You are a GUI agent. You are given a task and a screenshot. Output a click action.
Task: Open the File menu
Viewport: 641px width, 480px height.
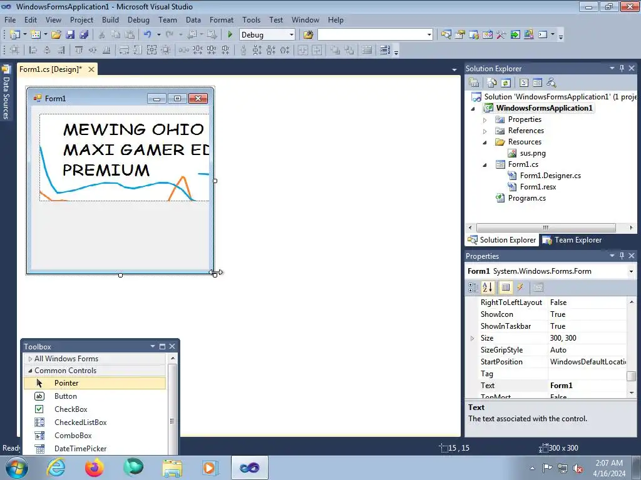coord(10,19)
